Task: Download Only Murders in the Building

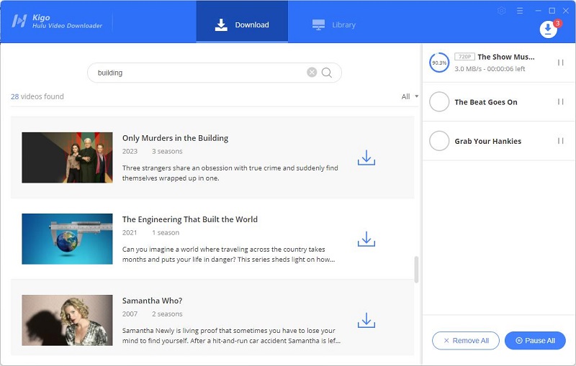Action: 366,157
